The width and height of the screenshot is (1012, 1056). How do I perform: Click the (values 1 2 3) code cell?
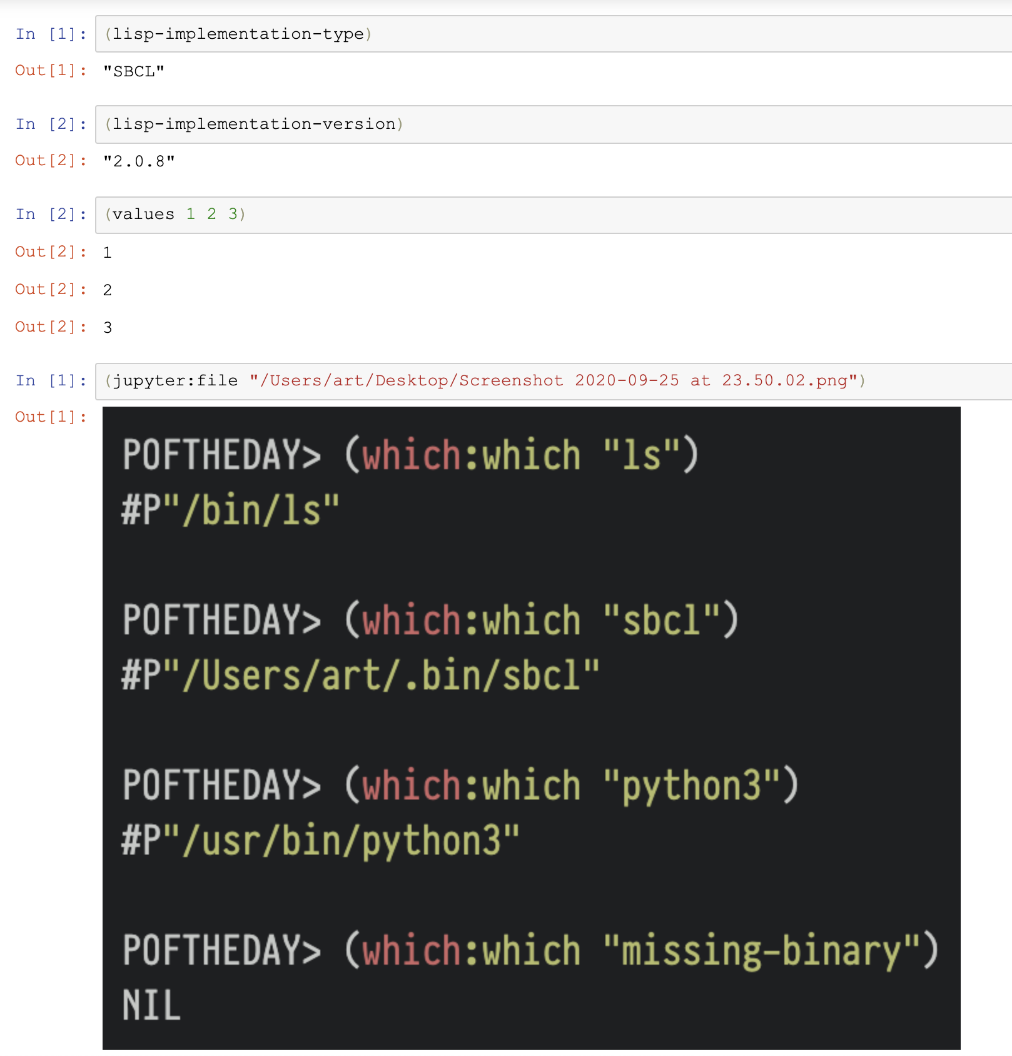[x=554, y=215]
